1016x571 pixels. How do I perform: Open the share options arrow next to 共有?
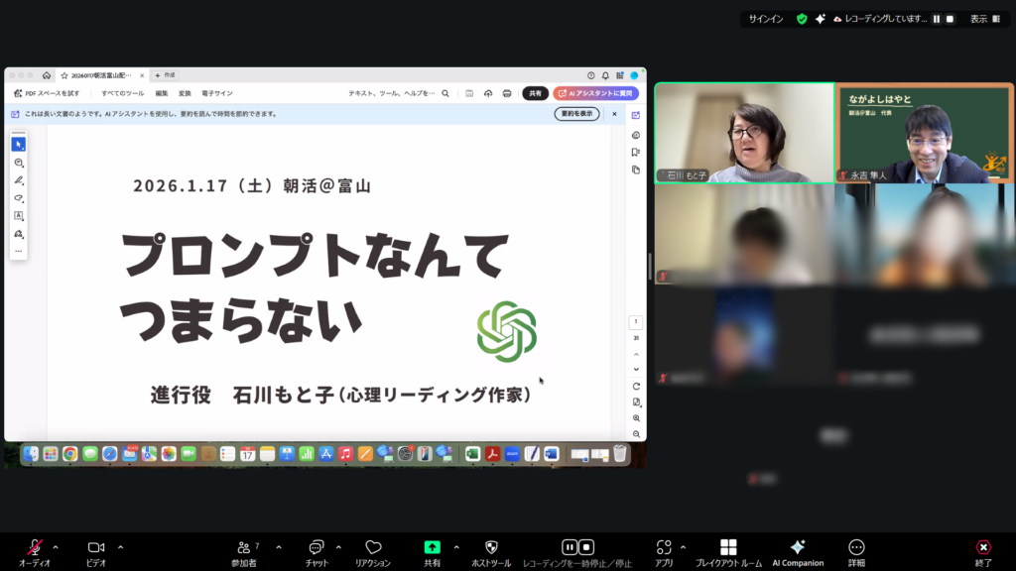click(x=456, y=546)
